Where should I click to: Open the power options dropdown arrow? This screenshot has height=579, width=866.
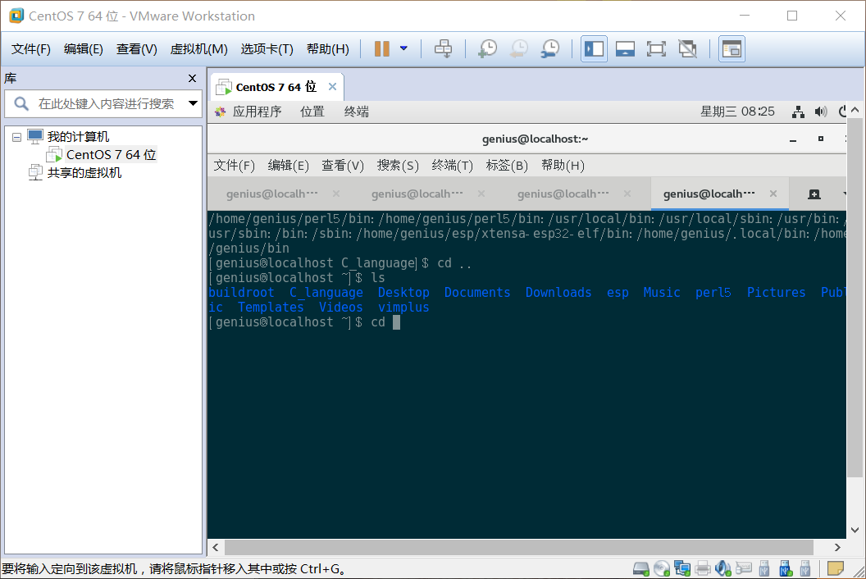pos(403,48)
